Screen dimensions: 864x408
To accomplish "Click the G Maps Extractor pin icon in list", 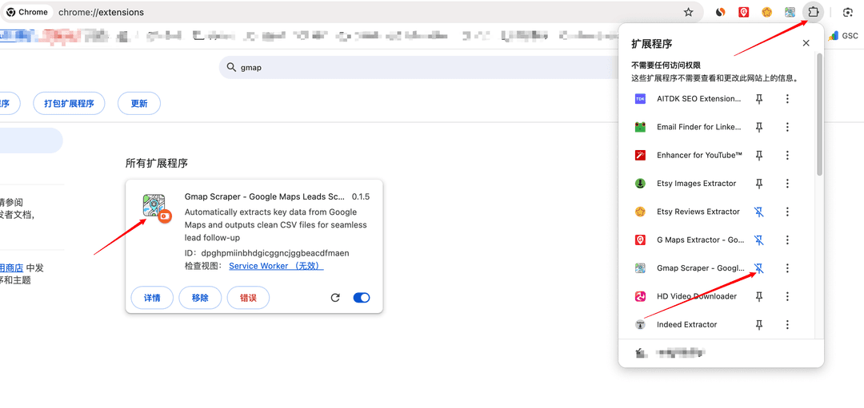I will pyautogui.click(x=640, y=240).
